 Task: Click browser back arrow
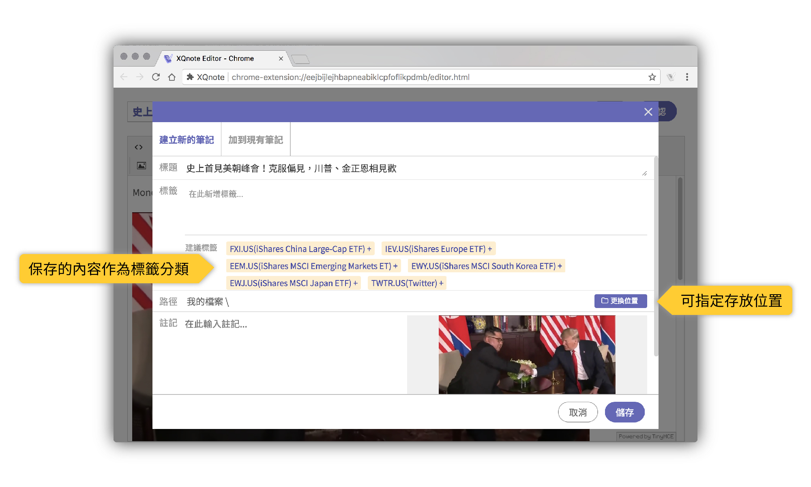point(124,77)
